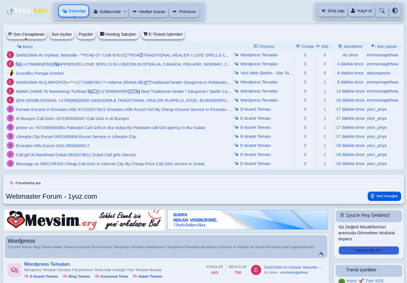The height and width of the screenshot is (283, 407).
Task: Click 'Gönderim' column header
Action: [x=353, y=46]
